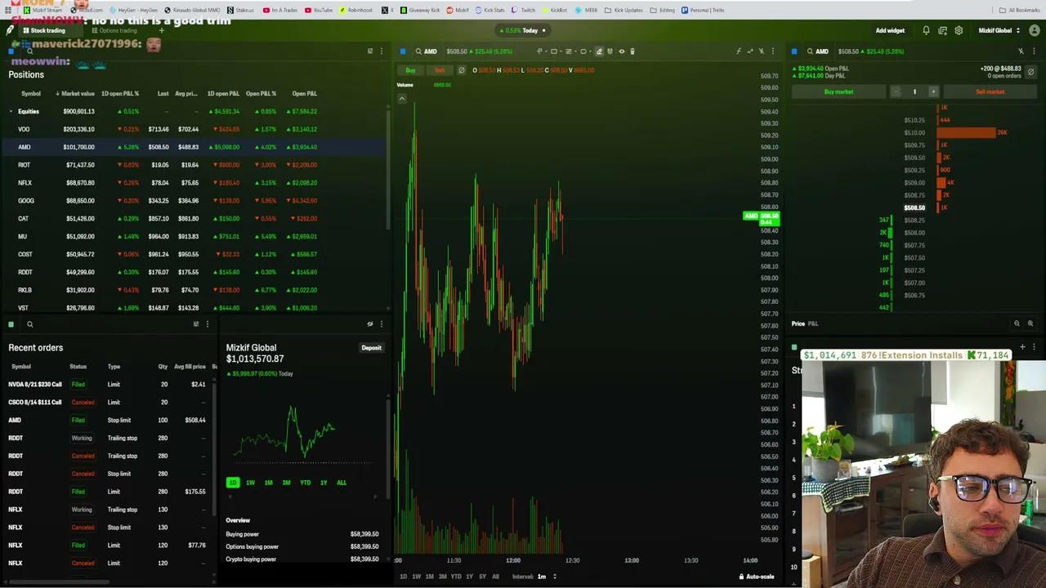The image size is (1046, 588).
Task: Switch ladder view to P&L tab
Action: tap(813, 323)
